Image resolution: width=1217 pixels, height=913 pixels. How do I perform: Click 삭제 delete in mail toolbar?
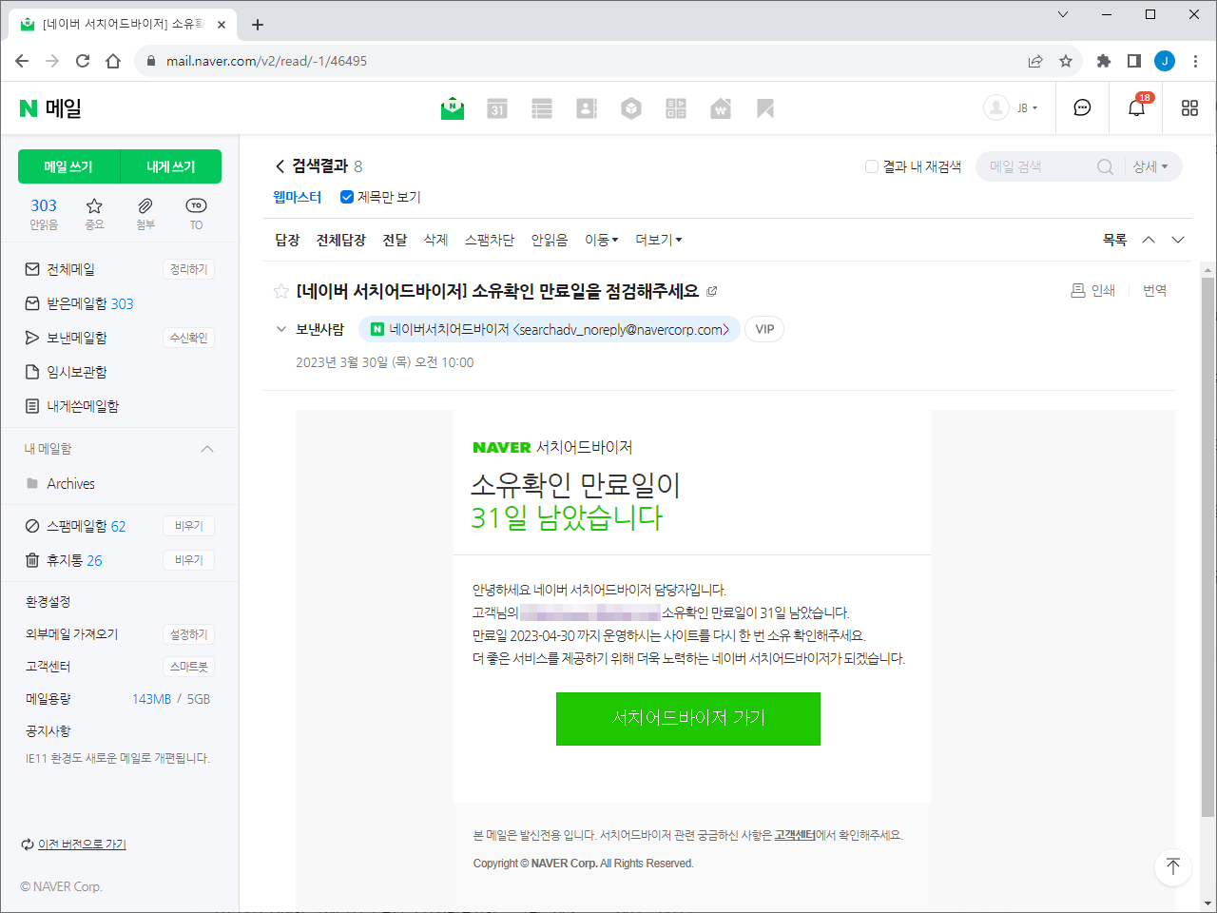(x=435, y=240)
